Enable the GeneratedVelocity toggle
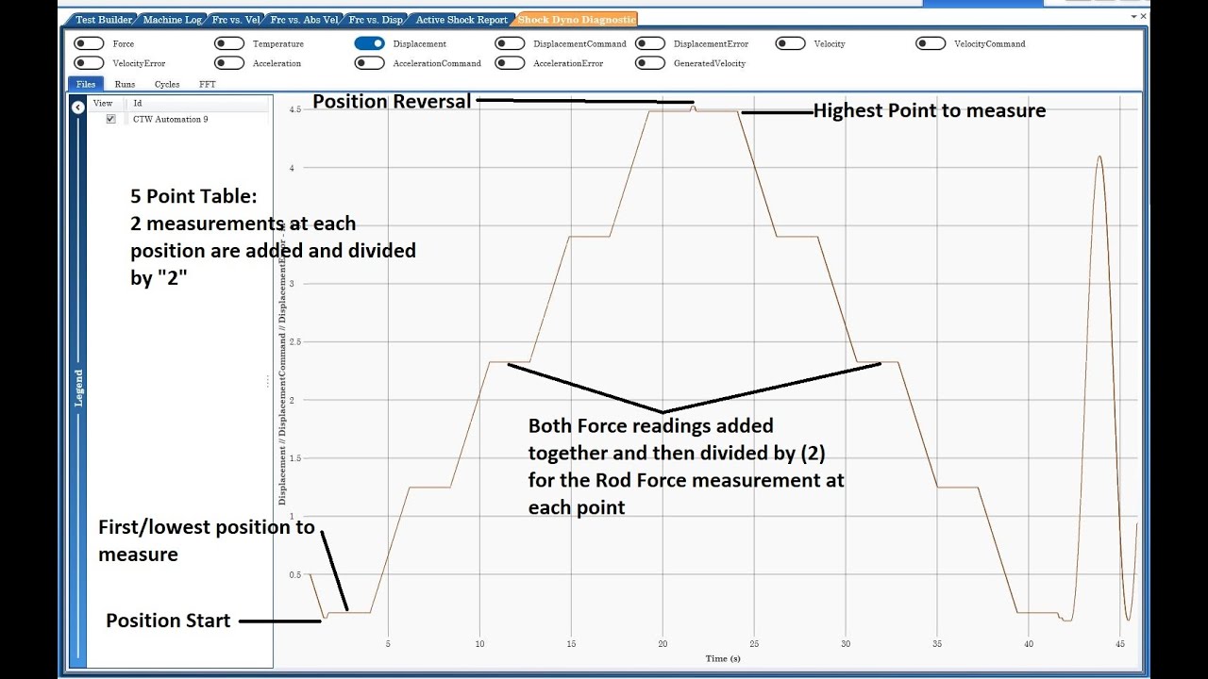Screen dimensions: 1208x679 coord(650,63)
